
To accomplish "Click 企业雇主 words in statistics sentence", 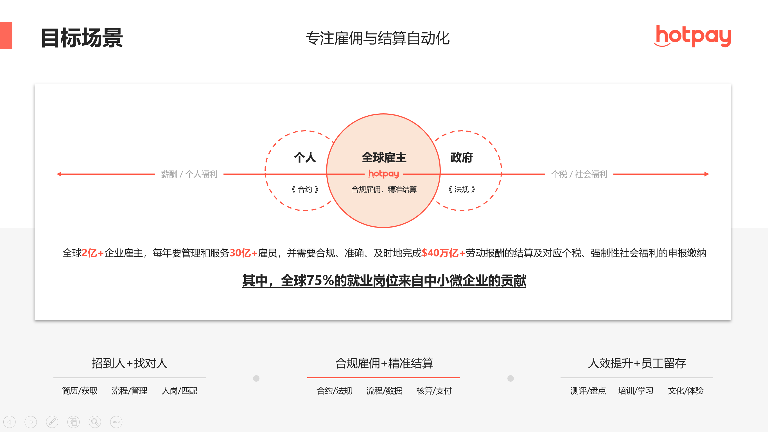I will pyautogui.click(x=123, y=253).
